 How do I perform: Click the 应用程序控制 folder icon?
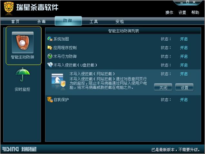tap(50, 47)
